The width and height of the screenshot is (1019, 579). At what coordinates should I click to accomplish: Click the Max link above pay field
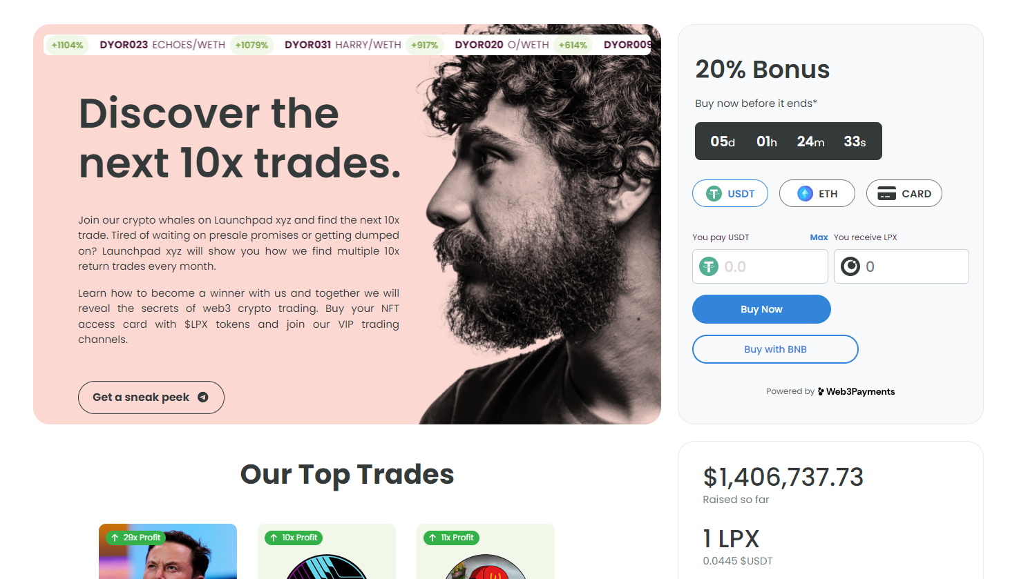(819, 237)
